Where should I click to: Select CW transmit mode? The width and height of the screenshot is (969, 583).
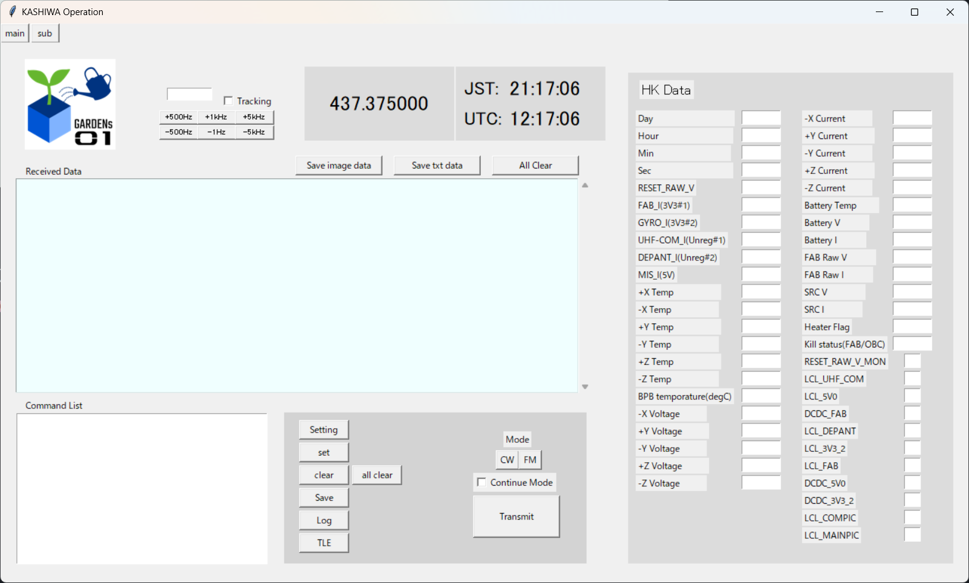tap(507, 460)
